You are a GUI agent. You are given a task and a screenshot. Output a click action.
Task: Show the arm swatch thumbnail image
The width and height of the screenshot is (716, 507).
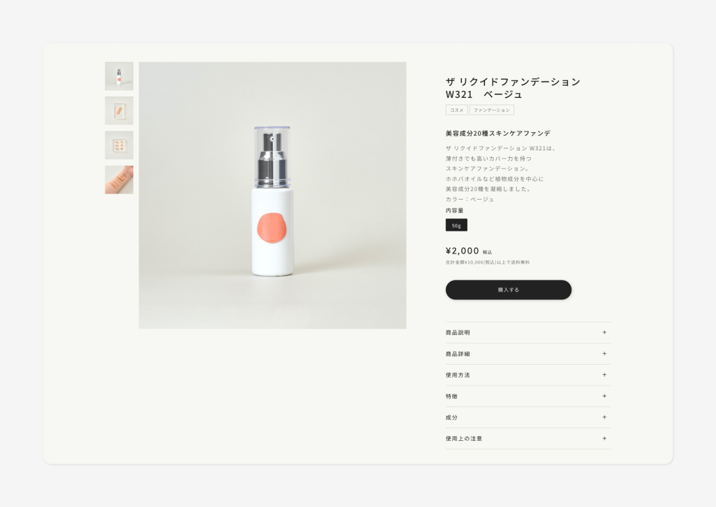119,179
